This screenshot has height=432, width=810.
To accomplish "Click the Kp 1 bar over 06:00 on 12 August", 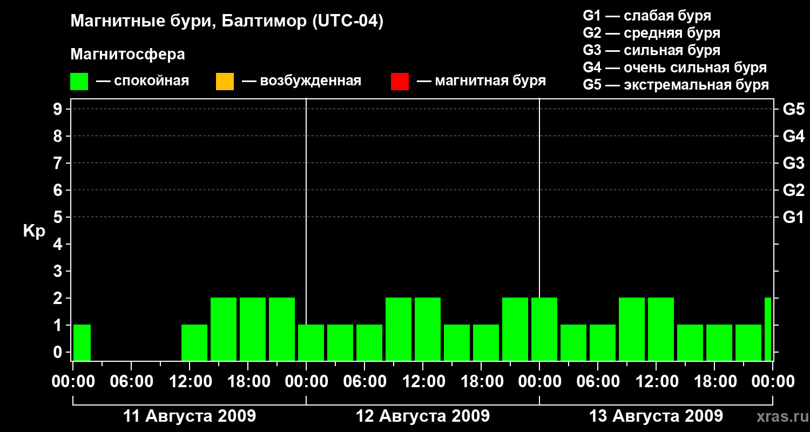I will pos(369,342).
